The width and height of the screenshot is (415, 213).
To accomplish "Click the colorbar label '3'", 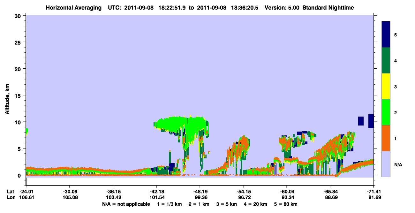I will pos(396,87).
